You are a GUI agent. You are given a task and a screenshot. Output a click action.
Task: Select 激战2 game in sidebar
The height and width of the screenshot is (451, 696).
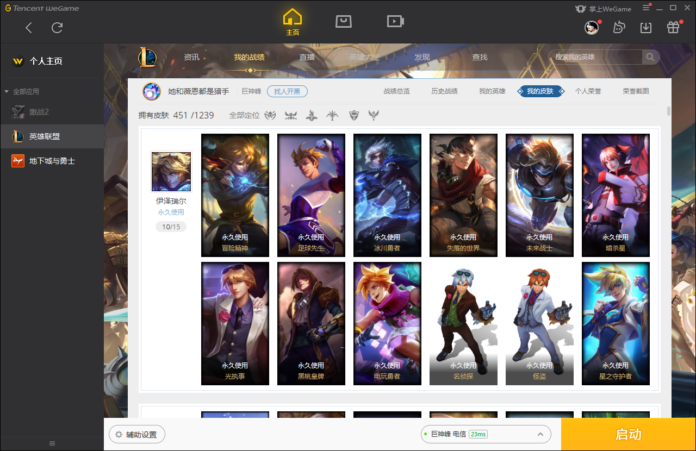click(x=52, y=112)
